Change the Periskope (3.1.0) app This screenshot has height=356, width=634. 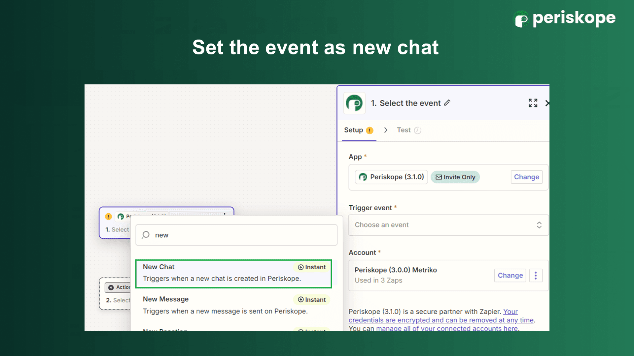526,177
